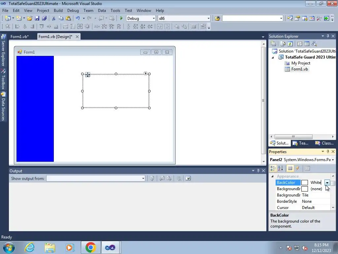
Task: Click the Extension Manager green arrow icon
Action: click(326, 19)
